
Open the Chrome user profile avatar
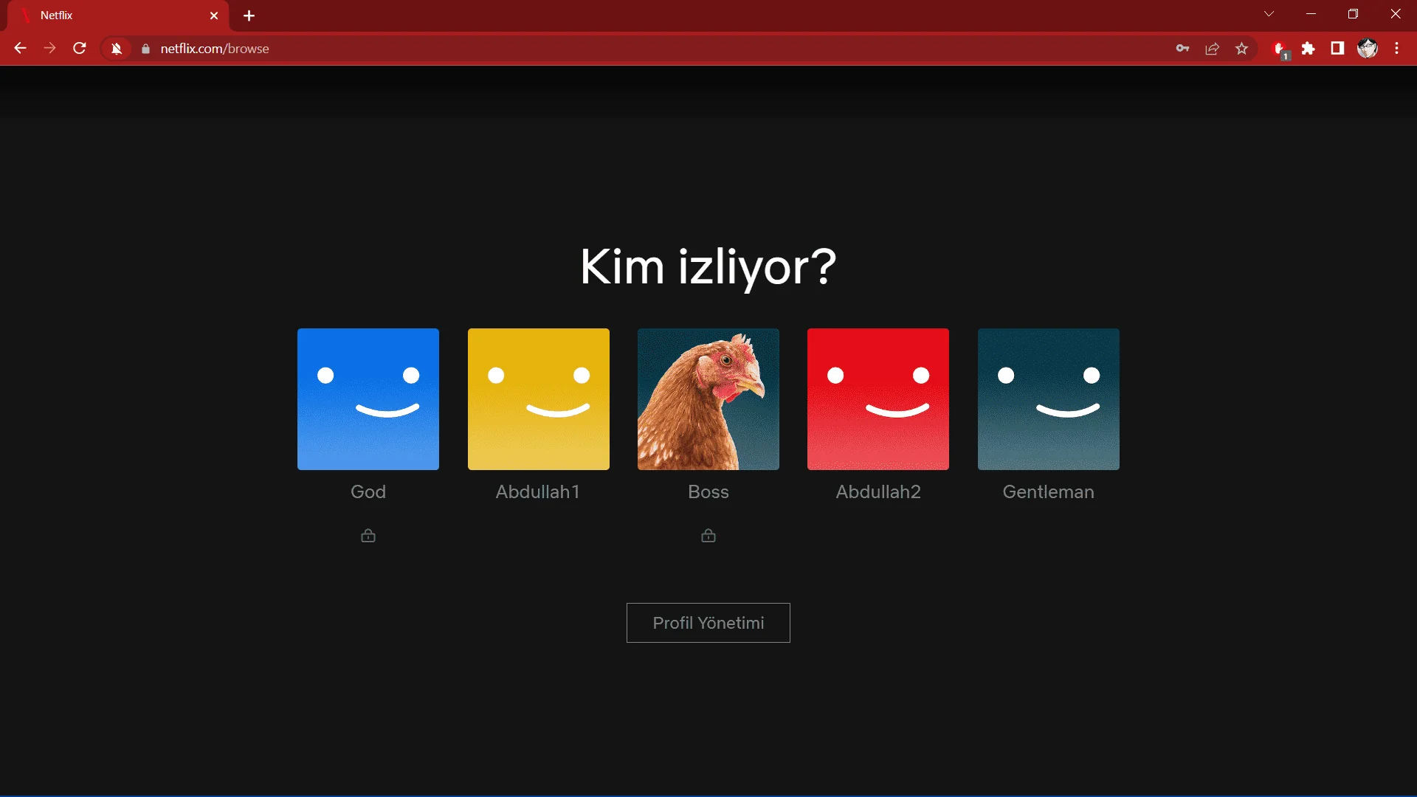pos(1368,49)
